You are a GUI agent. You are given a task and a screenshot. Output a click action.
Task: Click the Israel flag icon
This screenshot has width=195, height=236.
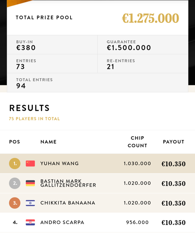(x=30, y=203)
